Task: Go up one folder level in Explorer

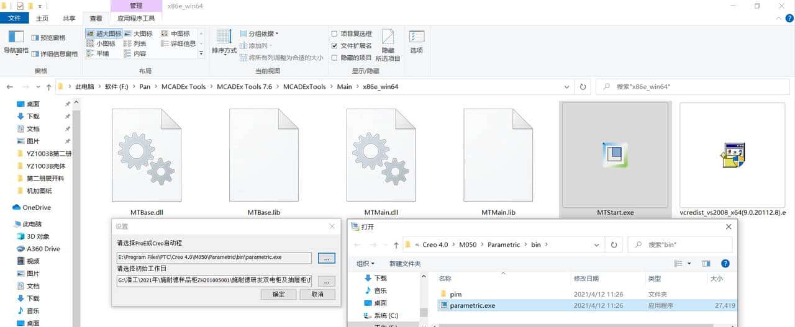Action: [x=48, y=87]
